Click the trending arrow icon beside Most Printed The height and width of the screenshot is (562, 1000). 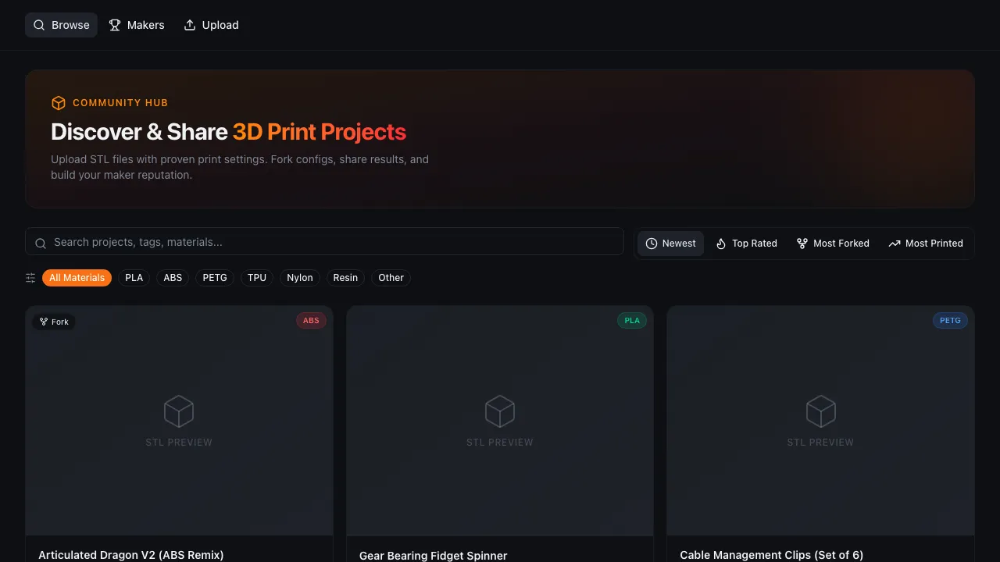(x=894, y=243)
